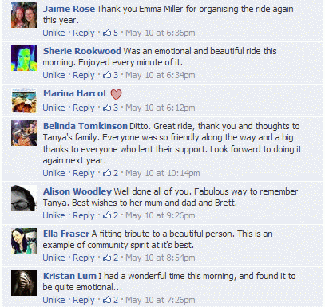Click Kristan Lum's dark avatar thumbnail
This screenshot has height=307, width=325.
coord(24,283)
